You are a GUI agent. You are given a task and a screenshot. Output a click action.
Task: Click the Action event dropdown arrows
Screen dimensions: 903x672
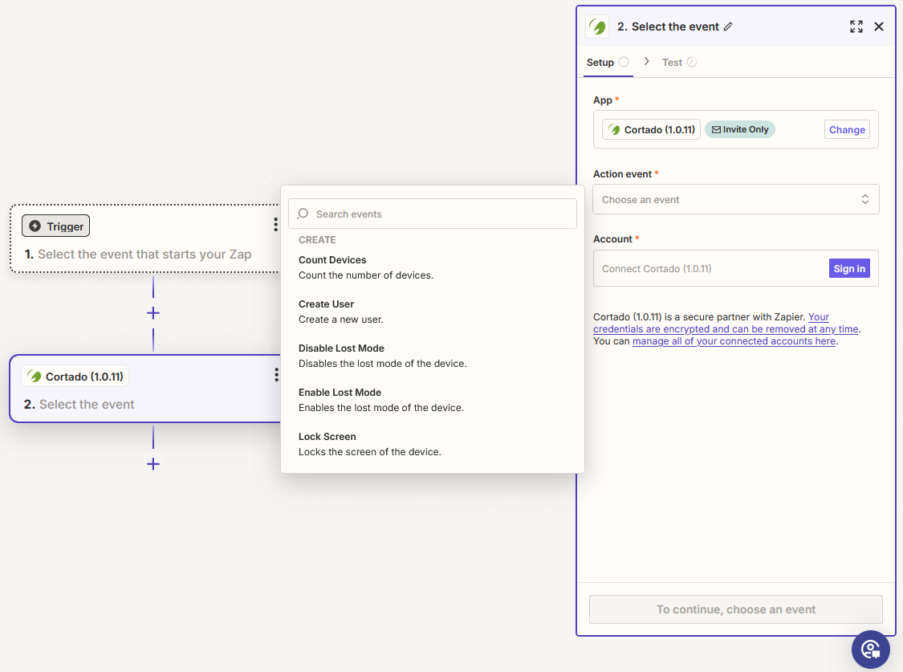click(865, 199)
